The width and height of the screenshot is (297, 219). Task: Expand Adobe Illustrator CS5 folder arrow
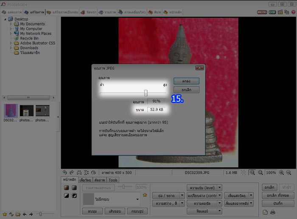pos(11,43)
